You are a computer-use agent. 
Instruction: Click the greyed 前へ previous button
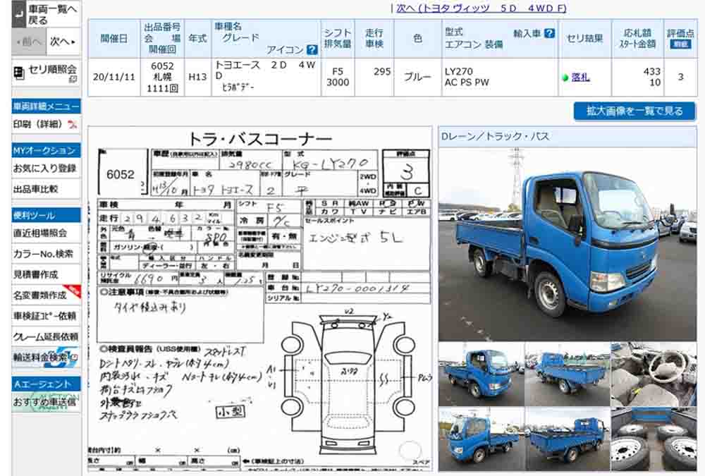click(29, 42)
